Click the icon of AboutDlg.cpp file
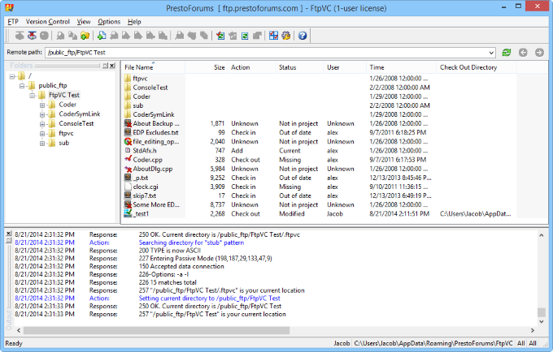 click(x=128, y=169)
